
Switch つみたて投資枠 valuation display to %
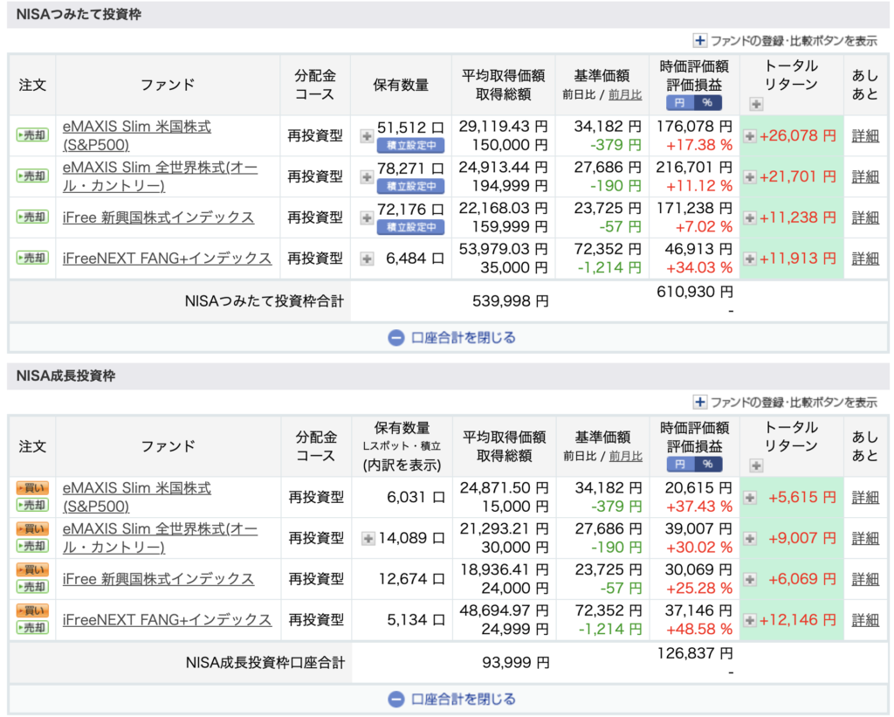click(707, 103)
